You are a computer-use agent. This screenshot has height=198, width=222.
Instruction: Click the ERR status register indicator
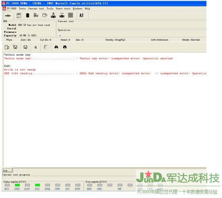[x=78, y=185]
